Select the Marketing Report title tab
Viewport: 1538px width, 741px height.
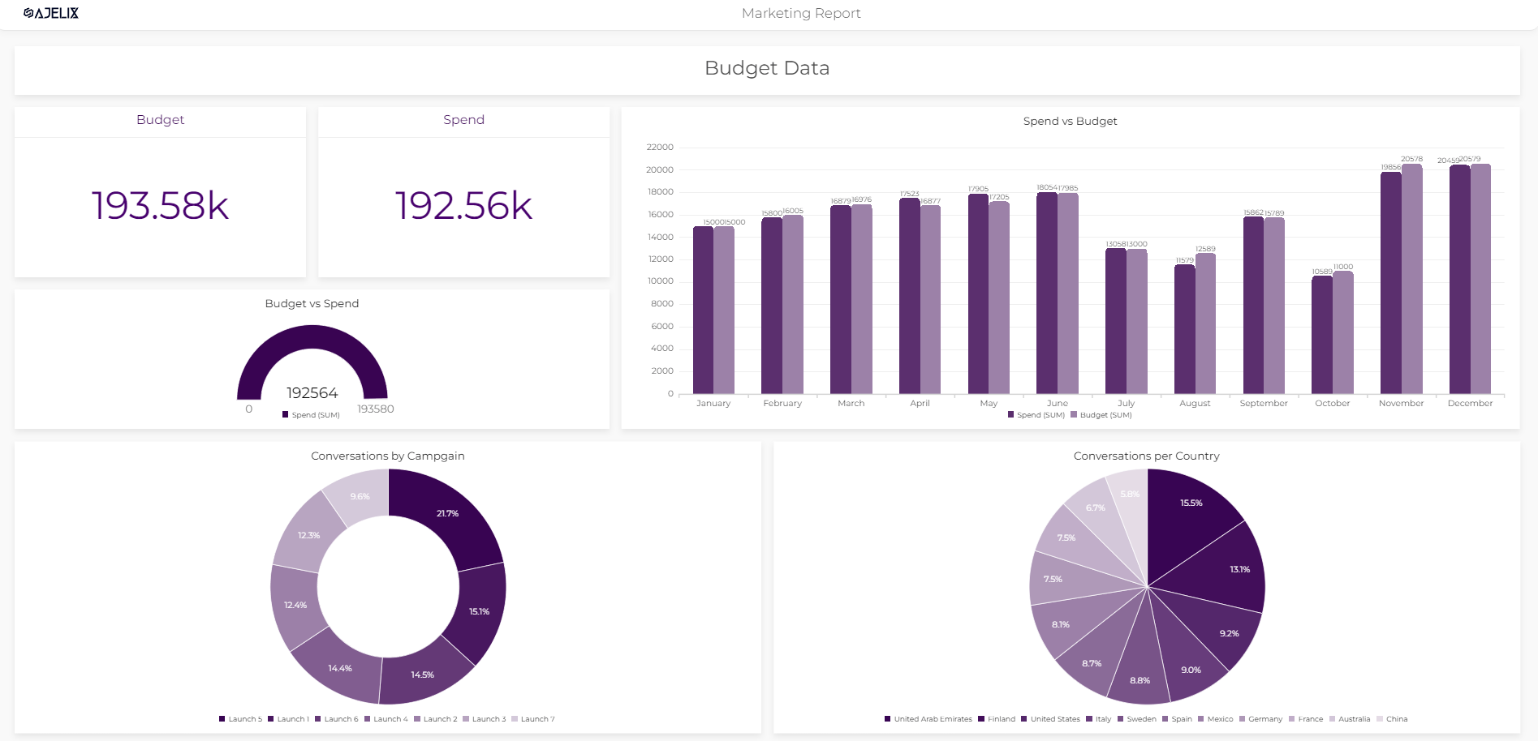800,13
